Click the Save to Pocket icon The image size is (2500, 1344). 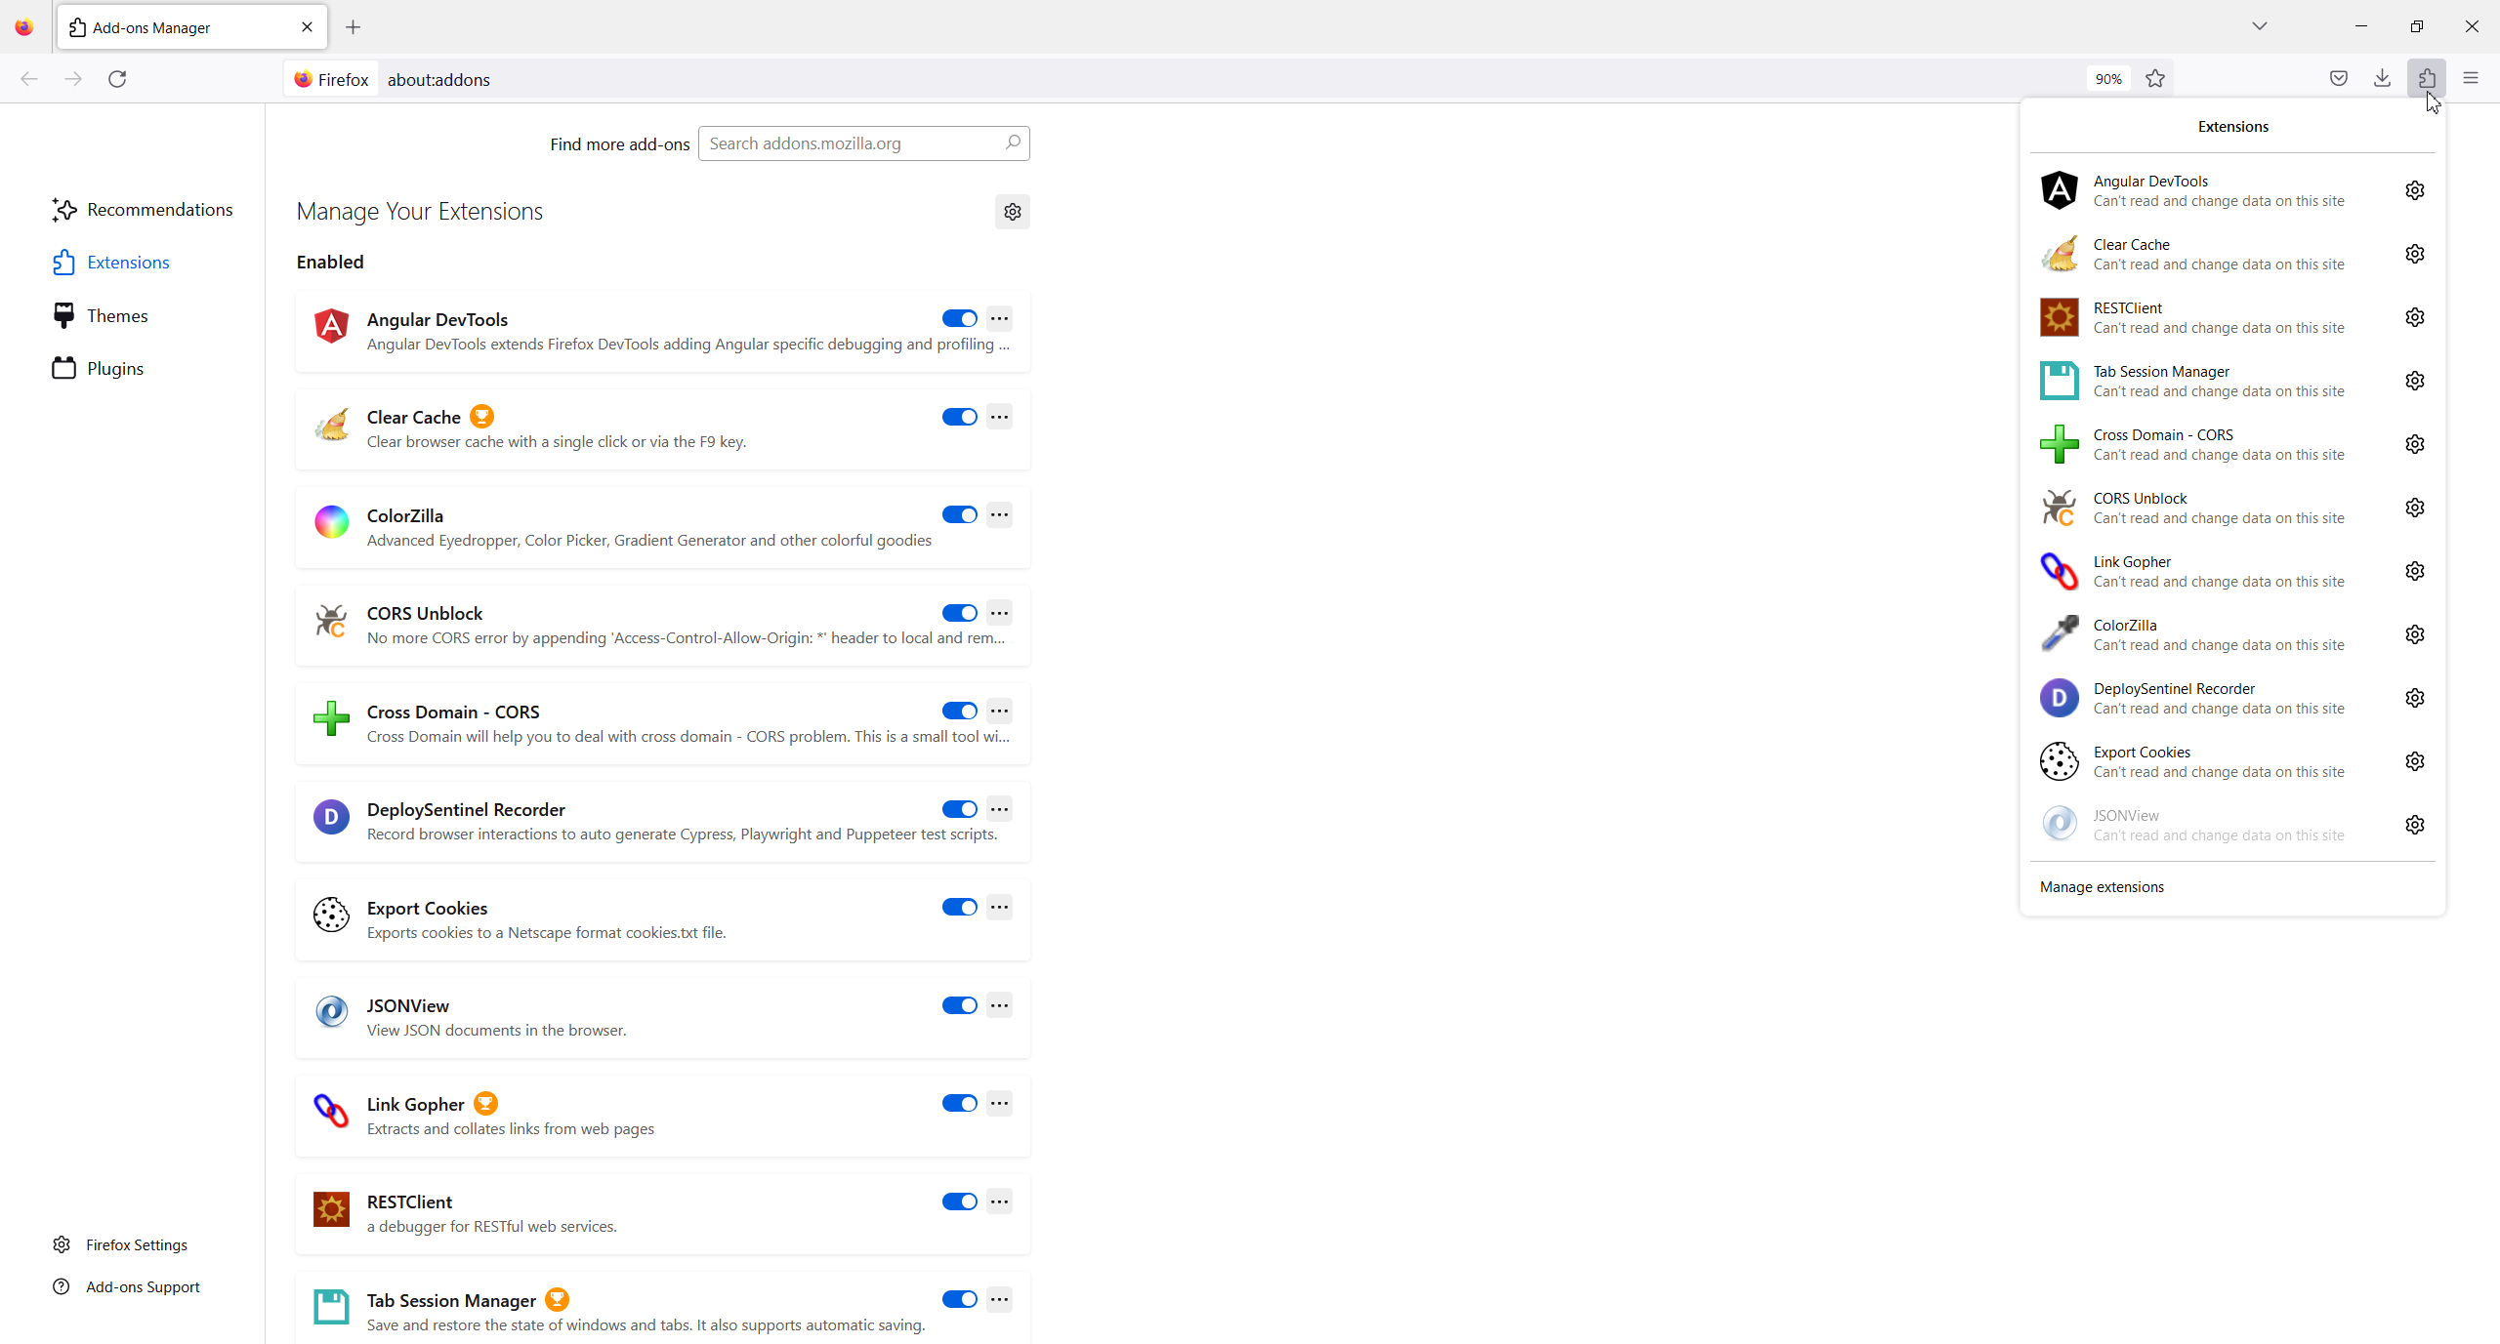(2338, 78)
